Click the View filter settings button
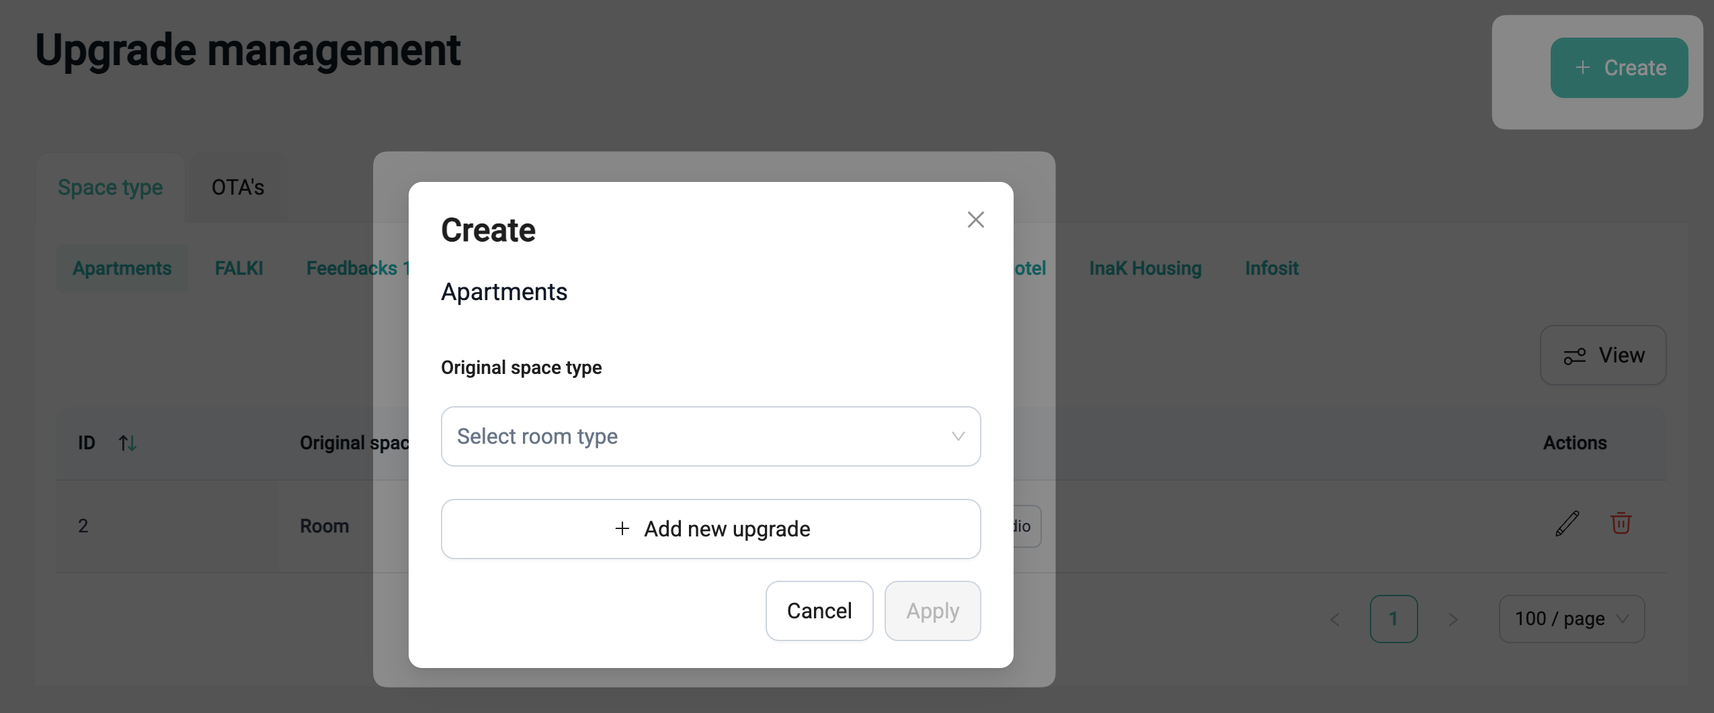Viewport: 1714px width, 713px height. [1603, 355]
